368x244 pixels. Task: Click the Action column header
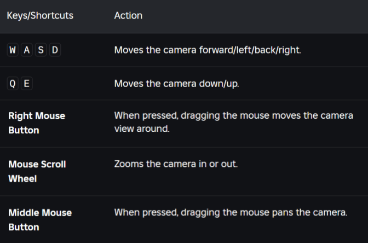click(x=128, y=15)
